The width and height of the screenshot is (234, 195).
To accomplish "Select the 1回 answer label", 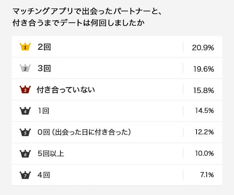I will tap(43, 111).
